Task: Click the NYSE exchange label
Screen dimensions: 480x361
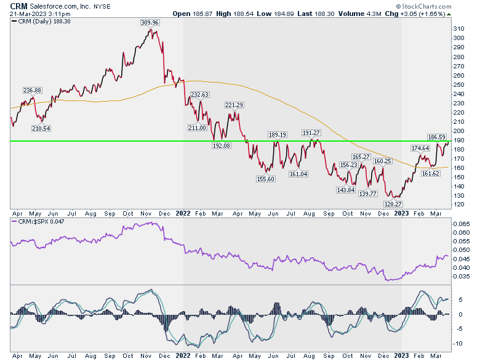Action: (102, 6)
